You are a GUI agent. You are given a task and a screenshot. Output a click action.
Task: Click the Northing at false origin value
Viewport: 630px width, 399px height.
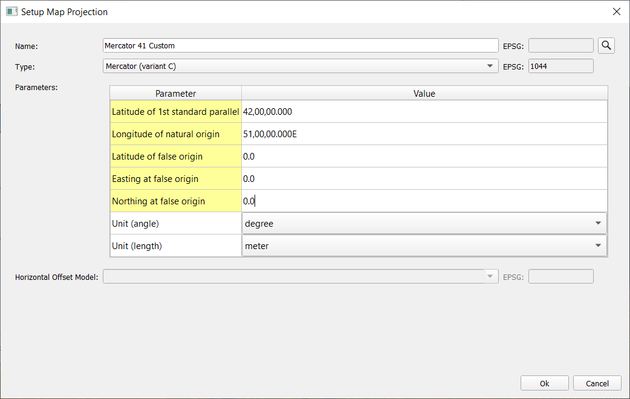click(x=424, y=201)
